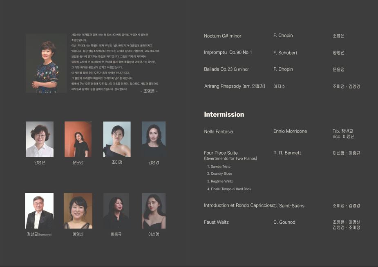Click the Four Piece Suite title

point(221,153)
